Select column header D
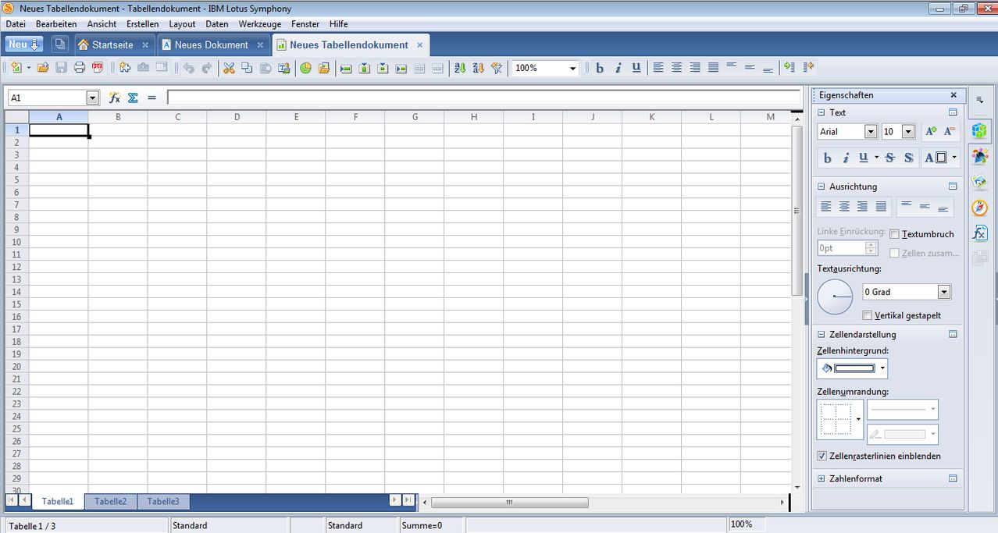This screenshot has height=533, width=998. click(x=237, y=117)
